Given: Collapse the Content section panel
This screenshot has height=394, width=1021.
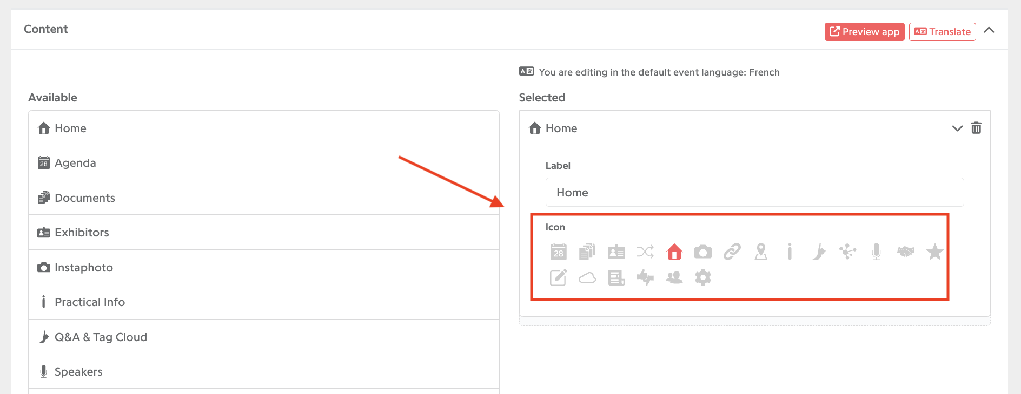Looking at the screenshot, I should 989,30.
